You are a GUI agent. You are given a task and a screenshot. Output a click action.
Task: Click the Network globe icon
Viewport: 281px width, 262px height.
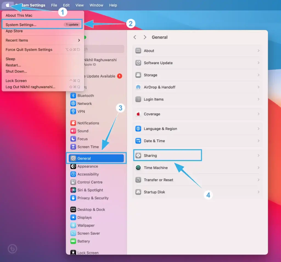[73, 104]
